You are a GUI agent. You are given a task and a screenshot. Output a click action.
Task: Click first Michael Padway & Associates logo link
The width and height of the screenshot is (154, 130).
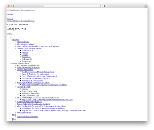pyautogui.click(x=21, y=10)
